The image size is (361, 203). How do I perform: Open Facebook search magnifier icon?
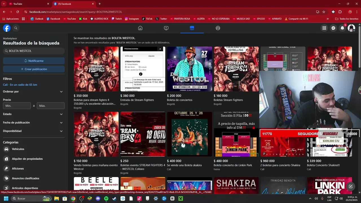pyautogui.click(x=16, y=28)
